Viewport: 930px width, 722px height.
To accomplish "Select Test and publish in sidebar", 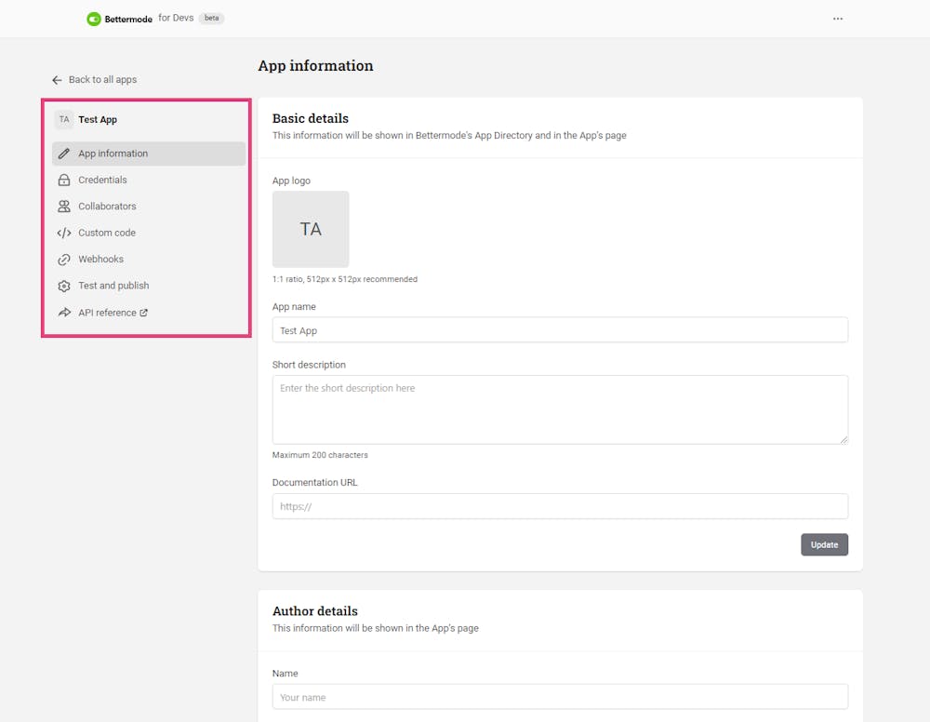I will point(113,286).
